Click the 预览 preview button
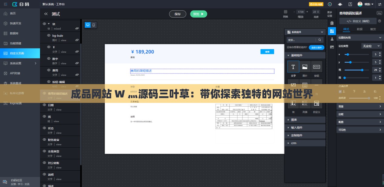 point(199,14)
